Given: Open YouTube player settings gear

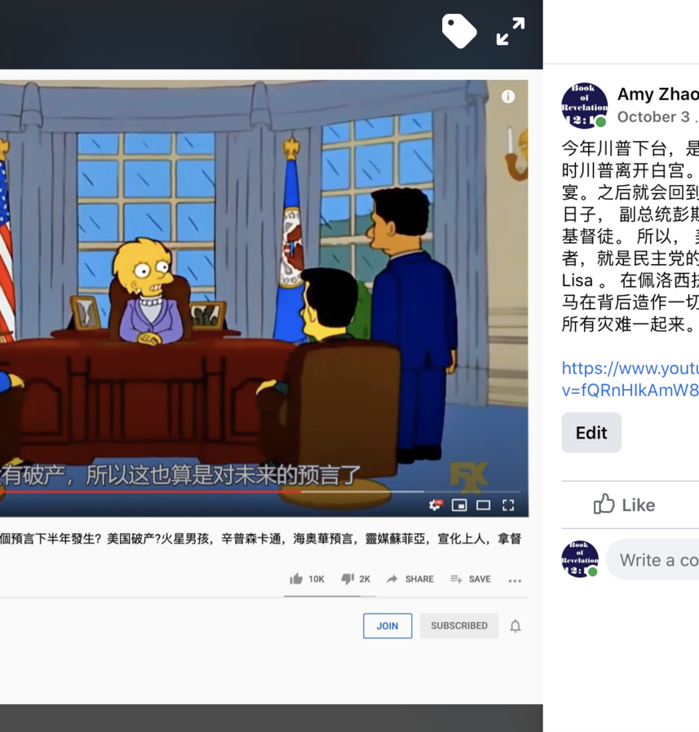Looking at the screenshot, I should click(436, 505).
